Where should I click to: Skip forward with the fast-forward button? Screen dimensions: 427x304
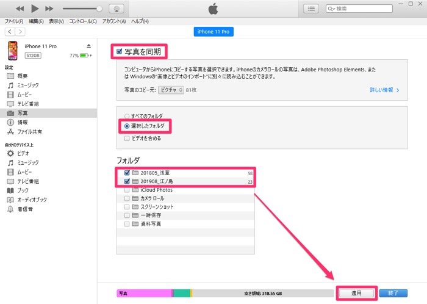click(x=49, y=9)
